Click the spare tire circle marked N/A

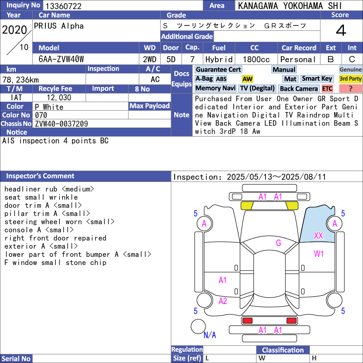[x=198, y=327]
